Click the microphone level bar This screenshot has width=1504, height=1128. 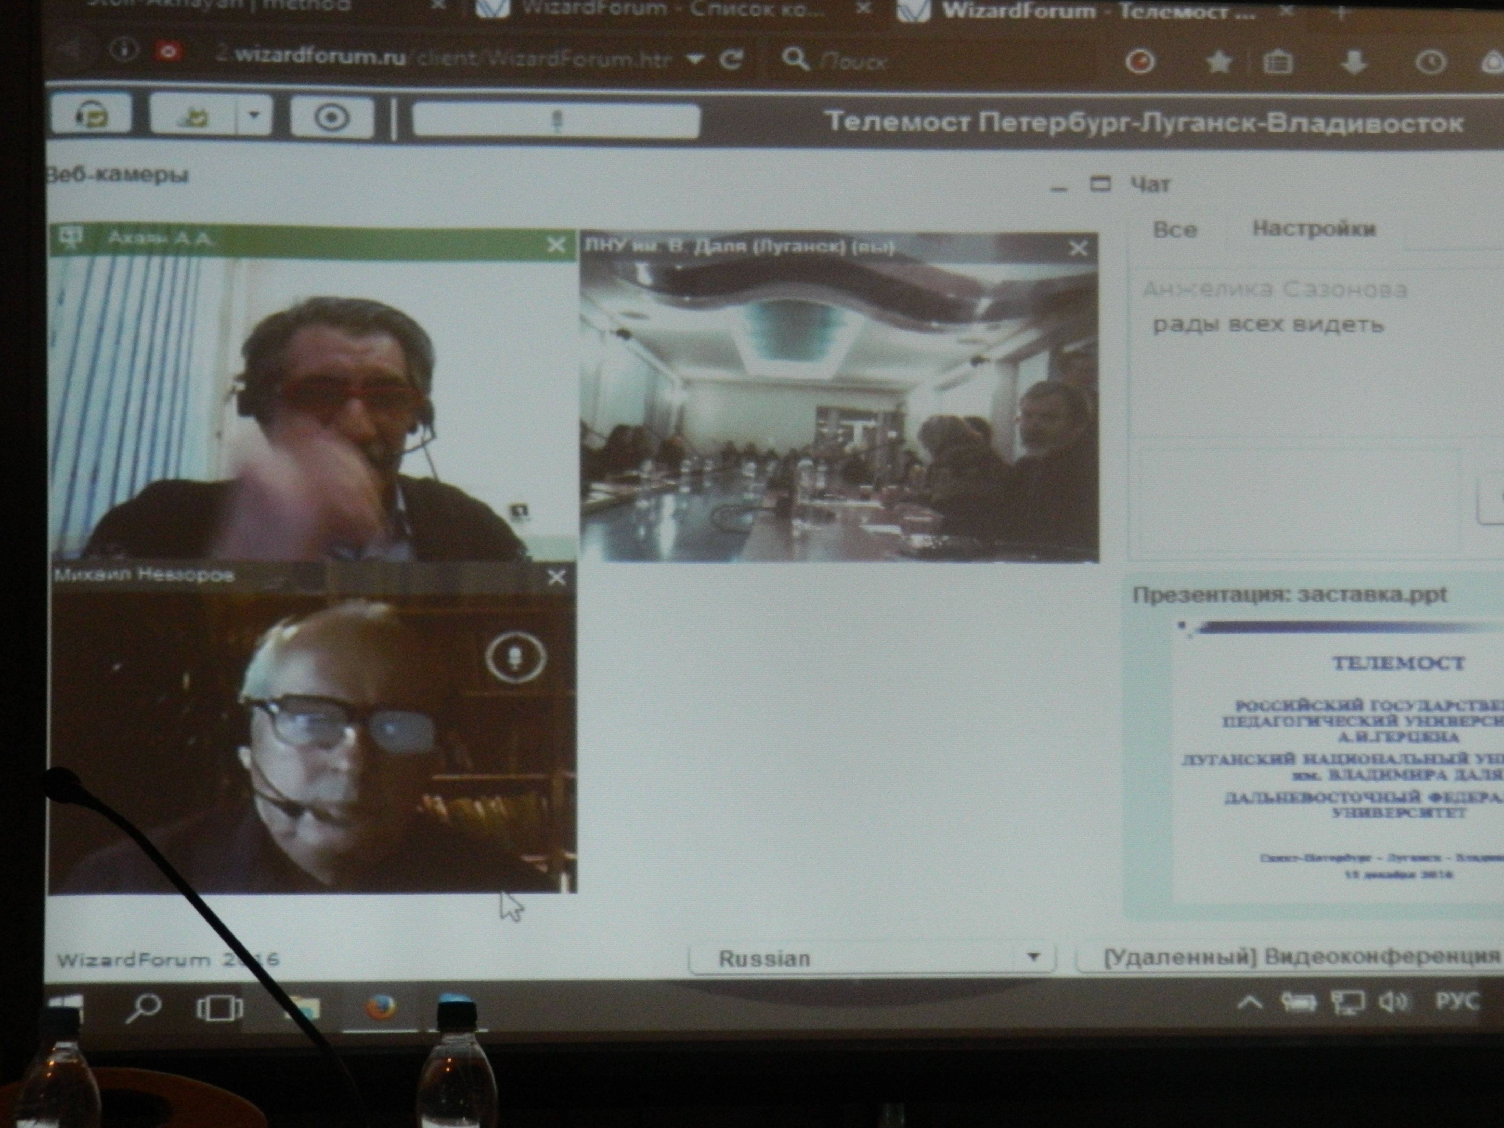(556, 122)
